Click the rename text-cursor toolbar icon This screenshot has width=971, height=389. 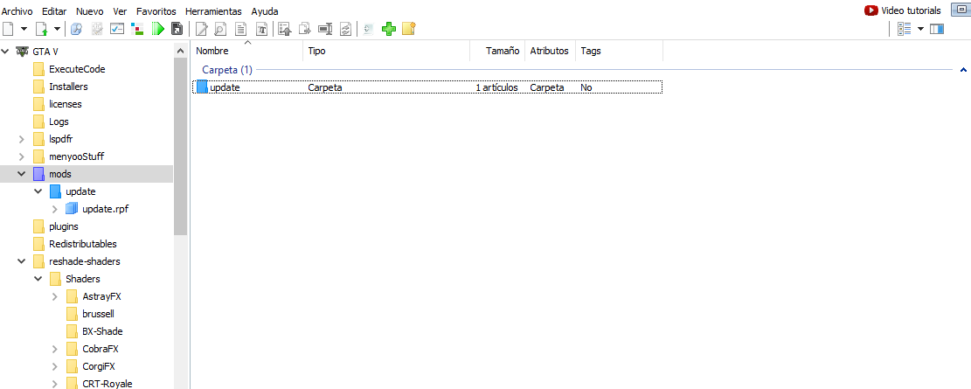tap(260, 29)
